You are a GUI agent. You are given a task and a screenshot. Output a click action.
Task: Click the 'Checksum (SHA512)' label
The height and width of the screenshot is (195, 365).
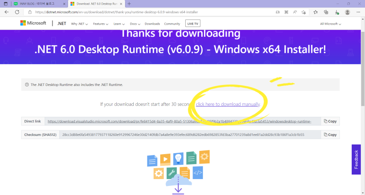click(x=40, y=135)
